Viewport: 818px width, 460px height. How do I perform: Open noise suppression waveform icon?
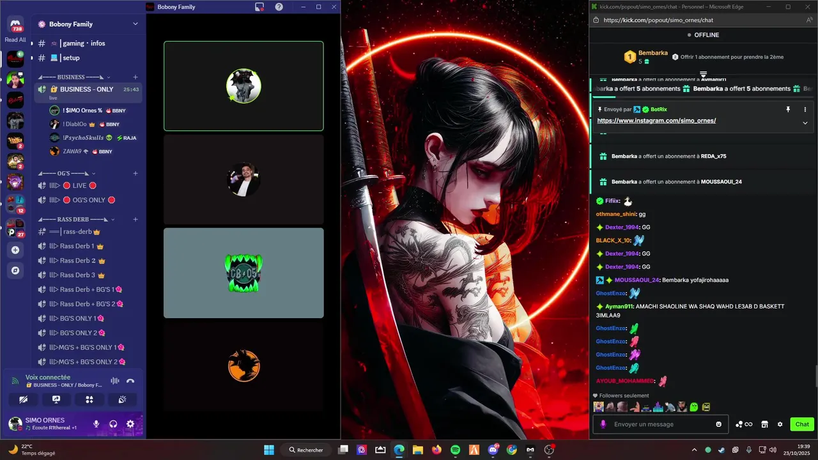pos(115,381)
